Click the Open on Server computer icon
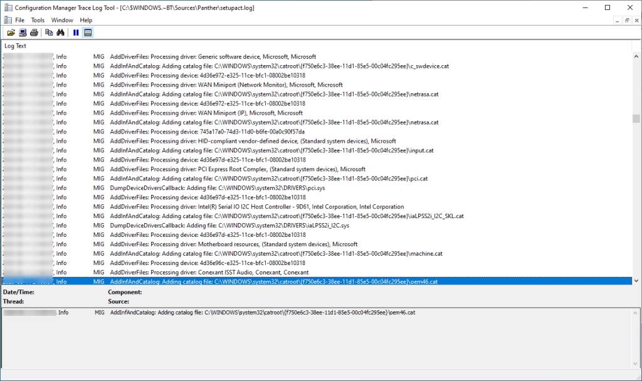 (x=23, y=33)
